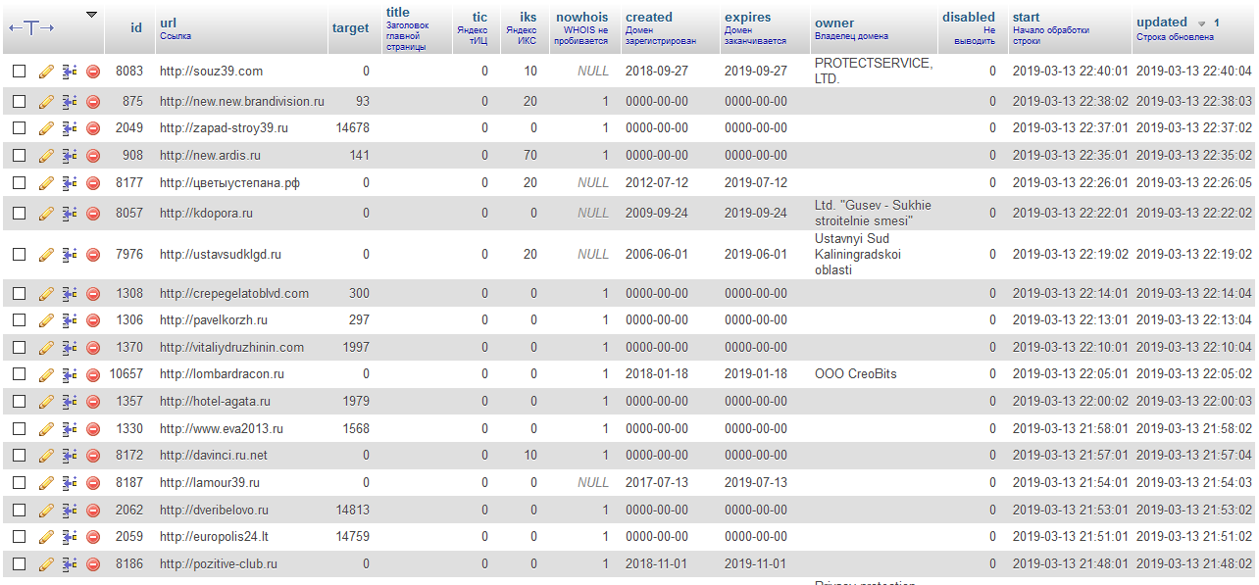Screen dimensions: 1259x585
Task: Delete the row with id 10657
Action: pyautogui.click(x=93, y=374)
